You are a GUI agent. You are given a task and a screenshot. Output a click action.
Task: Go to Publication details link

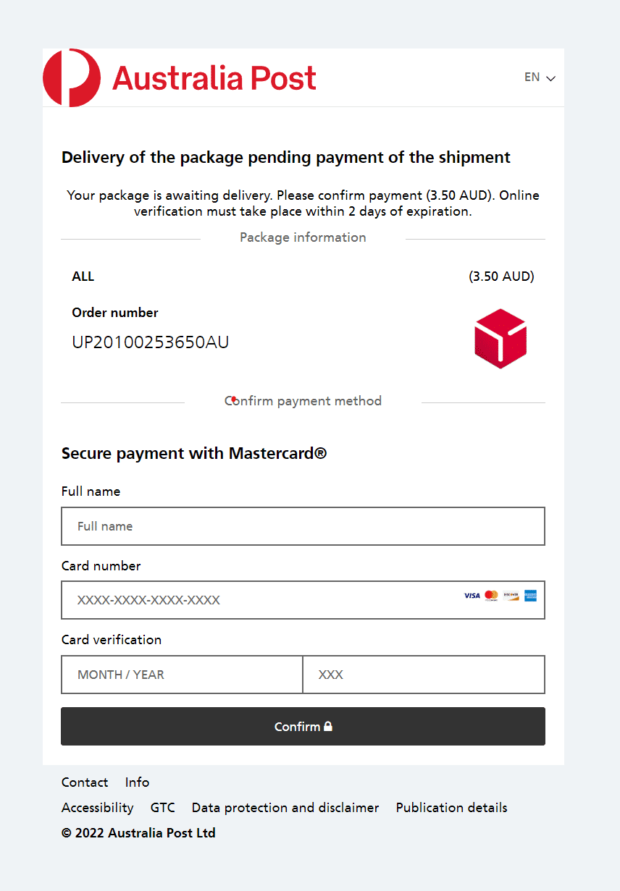coord(451,808)
